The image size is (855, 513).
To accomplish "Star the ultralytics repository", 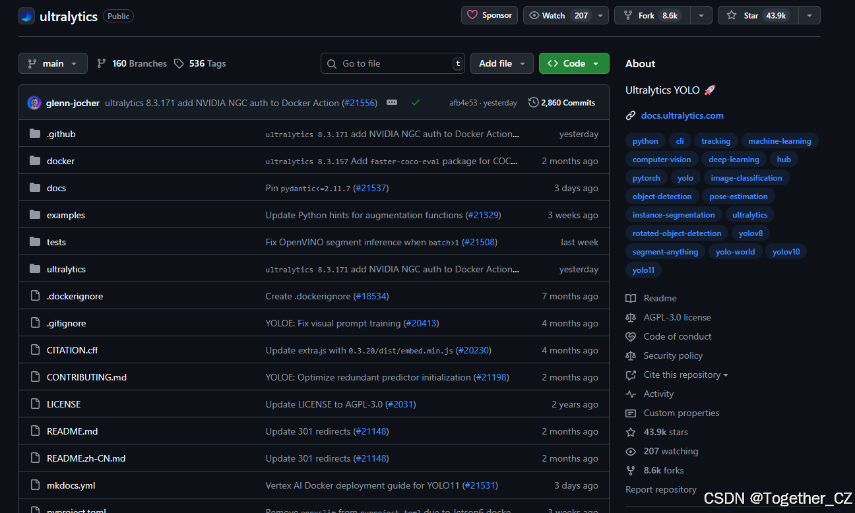I will point(758,15).
